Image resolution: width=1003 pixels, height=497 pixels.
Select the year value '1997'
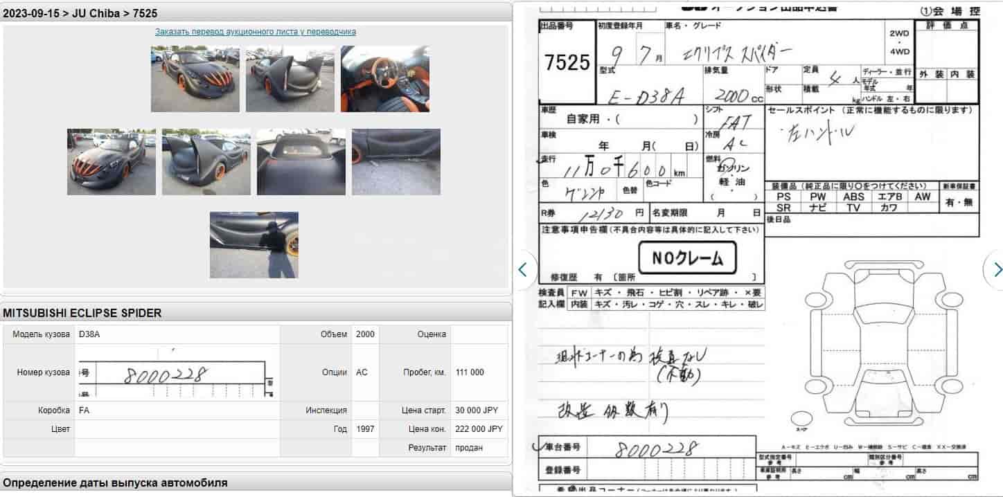click(365, 429)
